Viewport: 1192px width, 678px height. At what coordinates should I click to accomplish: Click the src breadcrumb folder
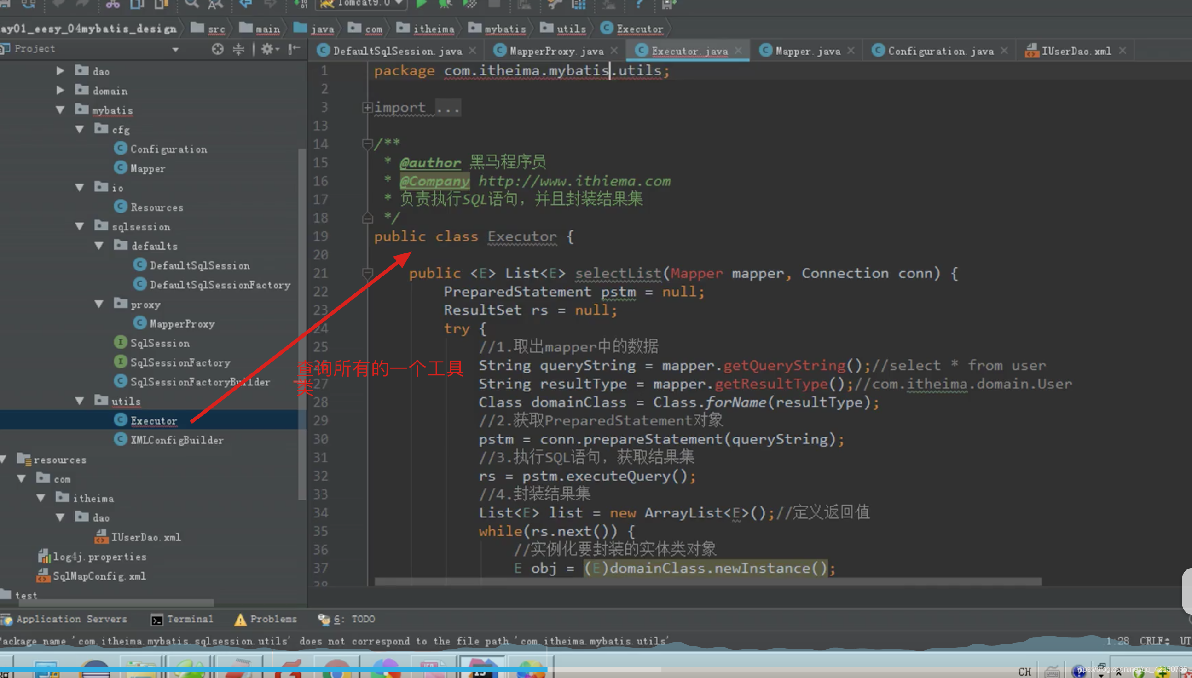[x=208, y=29]
